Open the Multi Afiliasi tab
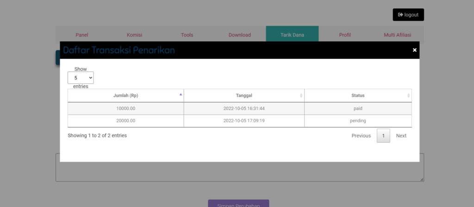 397,35
